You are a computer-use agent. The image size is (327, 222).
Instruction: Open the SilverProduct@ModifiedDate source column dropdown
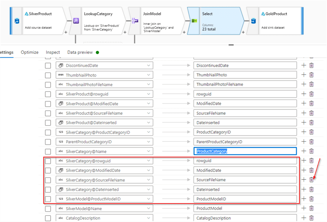click(149, 103)
